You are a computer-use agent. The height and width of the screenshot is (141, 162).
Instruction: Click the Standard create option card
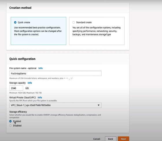(97, 31)
